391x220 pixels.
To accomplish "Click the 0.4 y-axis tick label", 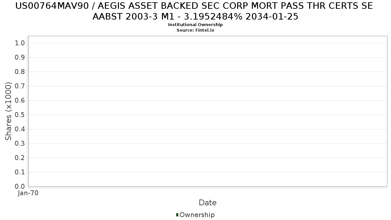I will click(x=20, y=129).
